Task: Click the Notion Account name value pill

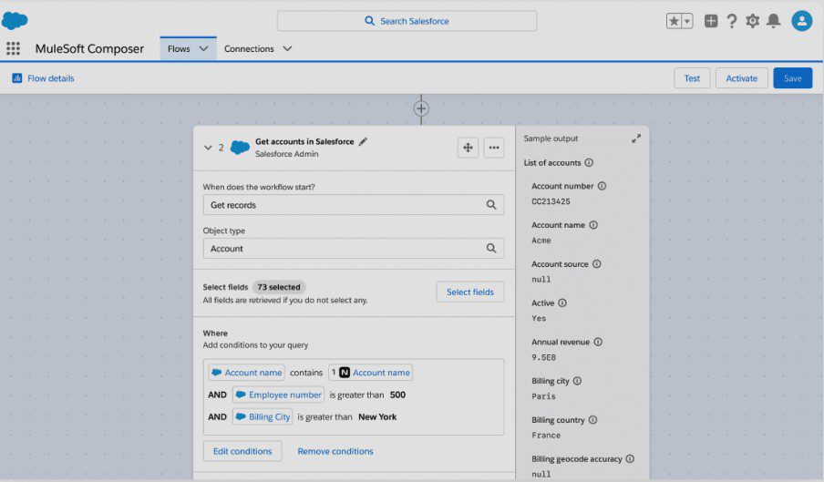Action: pyautogui.click(x=370, y=373)
